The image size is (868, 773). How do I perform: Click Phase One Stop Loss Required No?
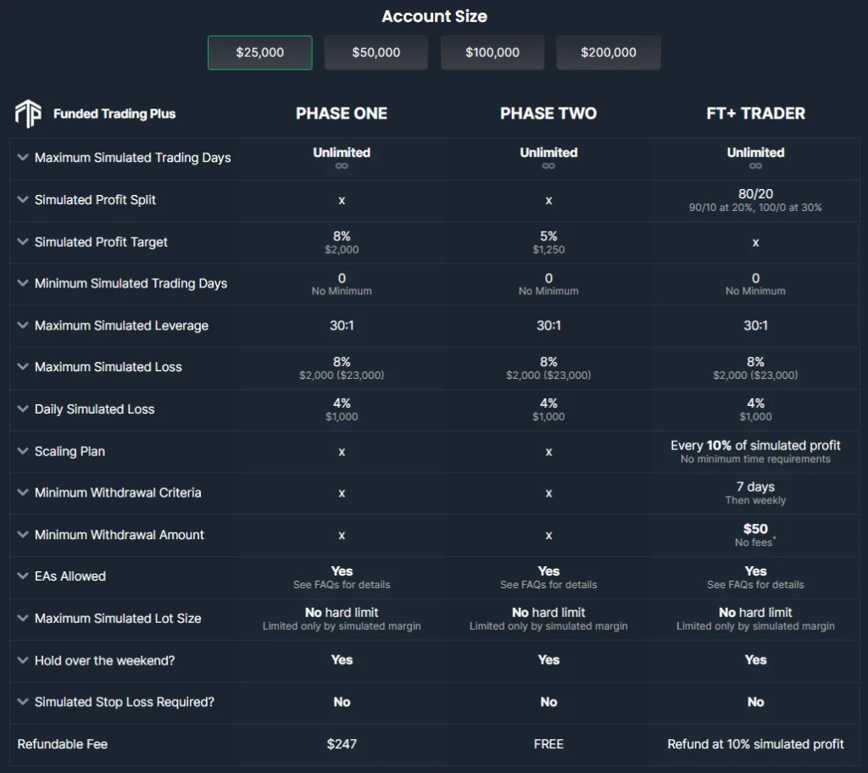(x=342, y=702)
